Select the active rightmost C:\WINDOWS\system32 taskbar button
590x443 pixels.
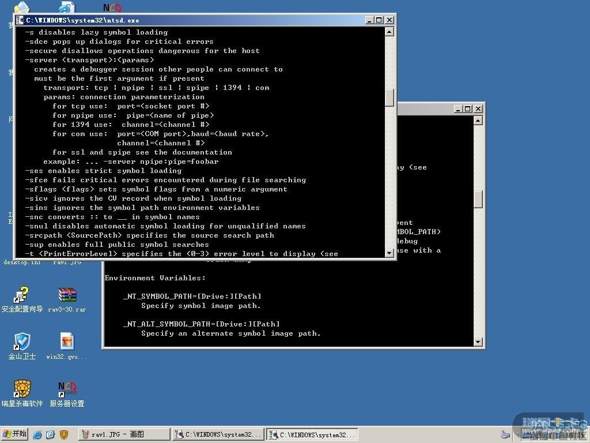(x=313, y=434)
